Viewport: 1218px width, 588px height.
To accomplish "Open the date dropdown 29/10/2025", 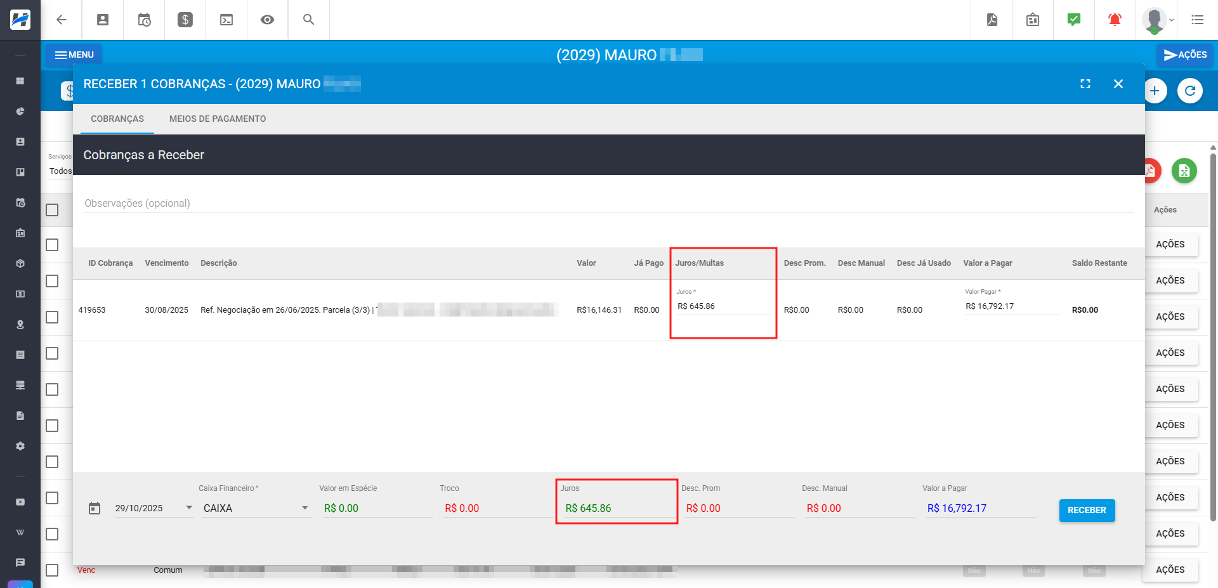I will [x=154, y=508].
